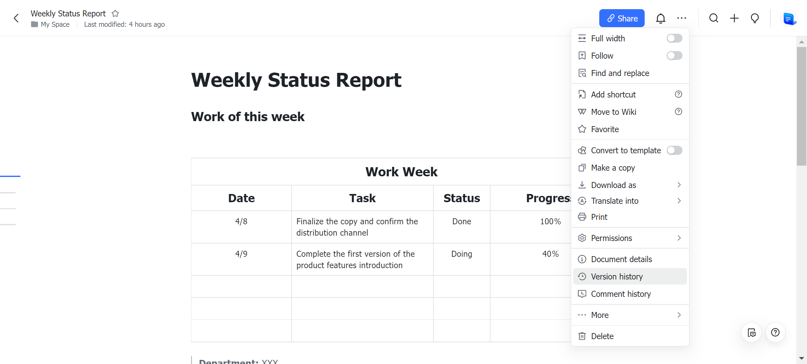The width and height of the screenshot is (807, 364).
Task: Open Version history from the menu
Action: [x=617, y=276]
